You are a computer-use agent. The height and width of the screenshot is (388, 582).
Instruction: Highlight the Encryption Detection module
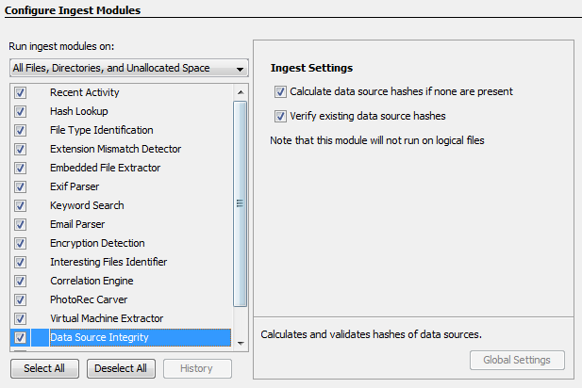[97, 243]
